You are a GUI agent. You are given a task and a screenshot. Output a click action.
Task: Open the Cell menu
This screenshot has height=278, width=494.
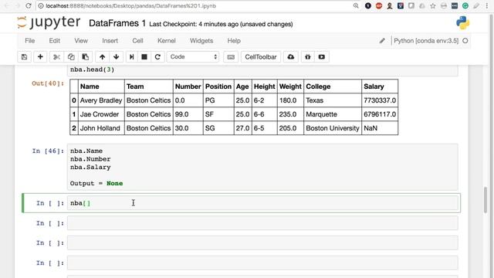[137, 41]
